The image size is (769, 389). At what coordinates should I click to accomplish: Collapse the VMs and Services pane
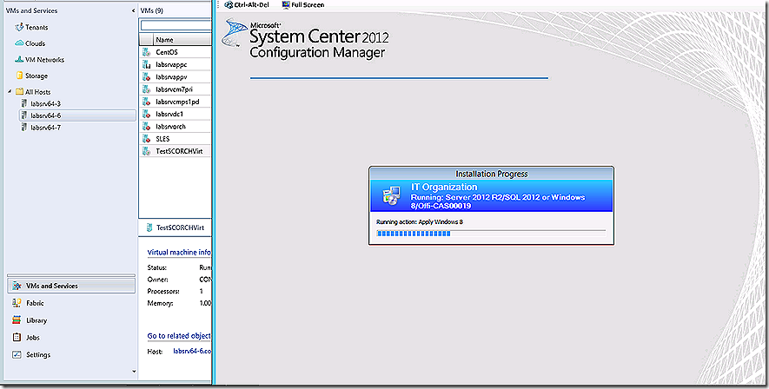(x=134, y=10)
